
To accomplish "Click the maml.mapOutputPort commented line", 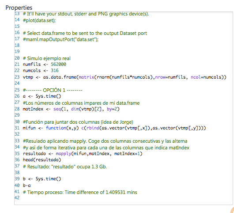I will [60, 39].
